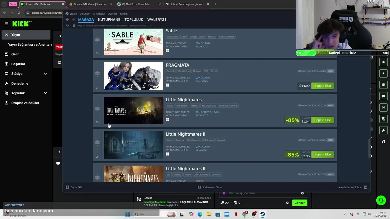Click the heart icon in Kick dashboard
390x219 pixels.
click(x=58, y=163)
